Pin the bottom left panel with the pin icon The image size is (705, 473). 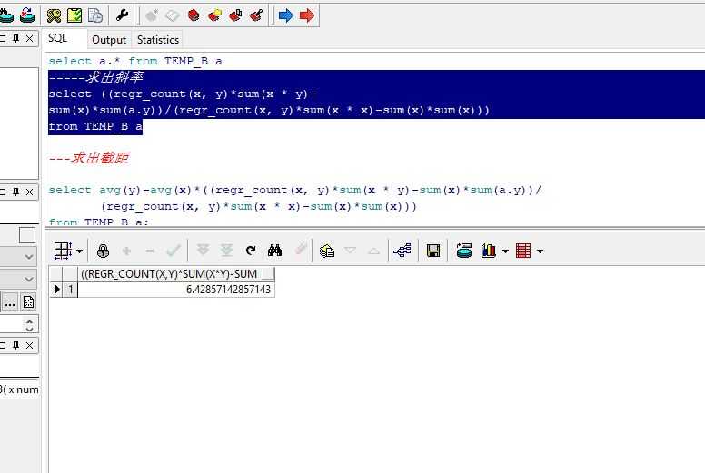(x=15, y=345)
